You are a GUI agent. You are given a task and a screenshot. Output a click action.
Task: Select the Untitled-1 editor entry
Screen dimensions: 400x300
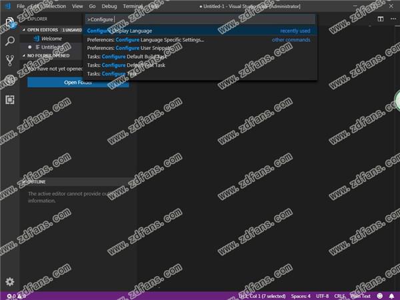[x=50, y=47]
